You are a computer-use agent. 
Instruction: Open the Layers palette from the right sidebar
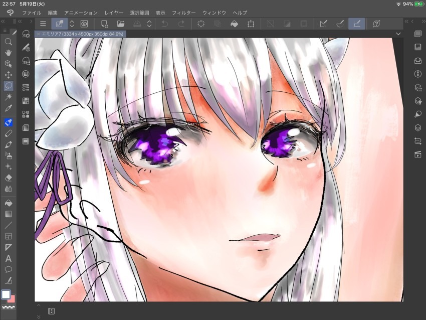(x=418, y=127)
